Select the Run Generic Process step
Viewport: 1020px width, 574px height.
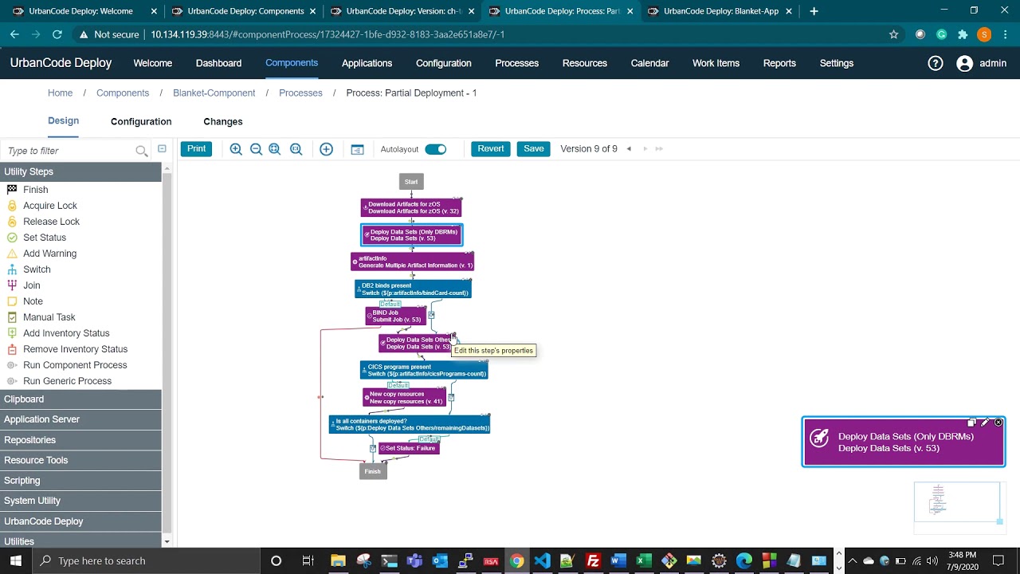pos(67,381)
